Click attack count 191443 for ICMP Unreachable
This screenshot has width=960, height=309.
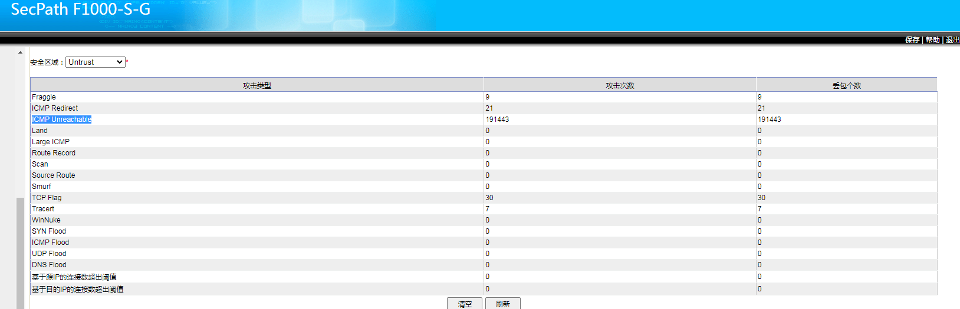tap(497, 119)
